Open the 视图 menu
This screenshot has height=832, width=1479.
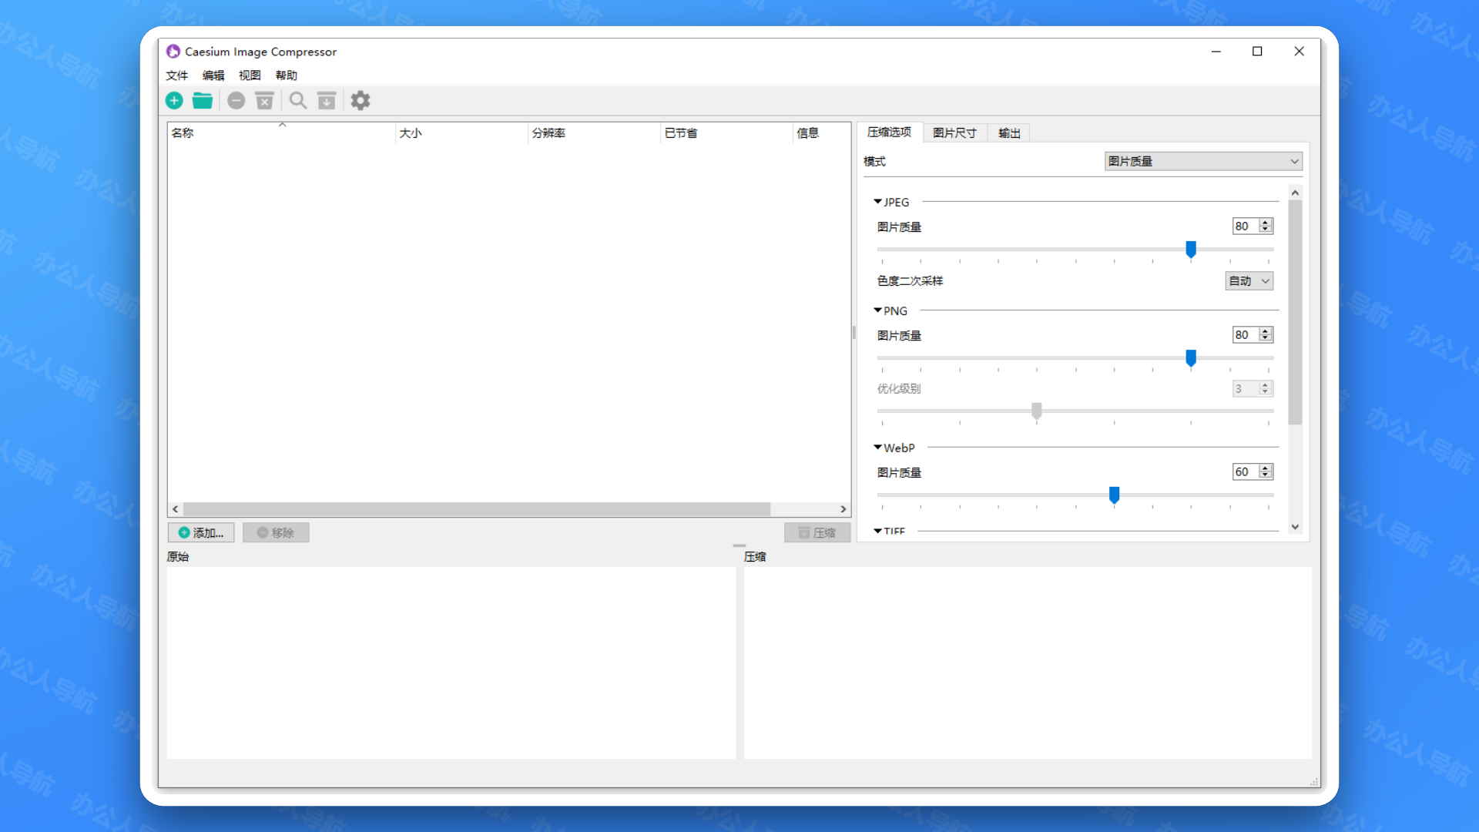click(x=250, y=75)
